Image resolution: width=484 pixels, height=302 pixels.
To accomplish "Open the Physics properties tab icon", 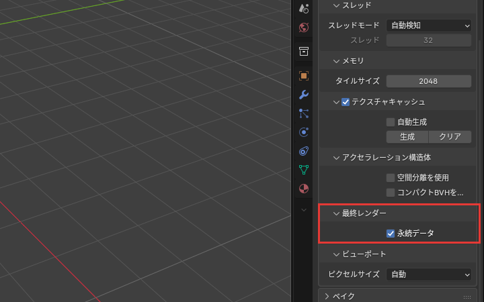I will [304, 132].
